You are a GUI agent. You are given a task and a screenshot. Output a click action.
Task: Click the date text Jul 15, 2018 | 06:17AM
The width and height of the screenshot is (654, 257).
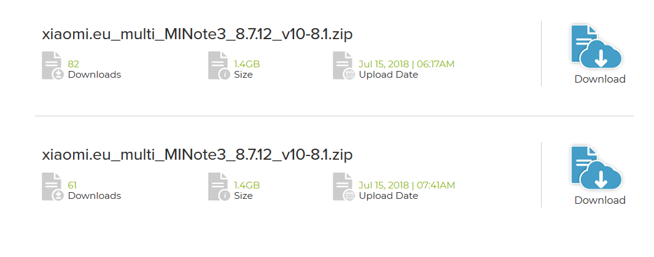click(407, 64)
